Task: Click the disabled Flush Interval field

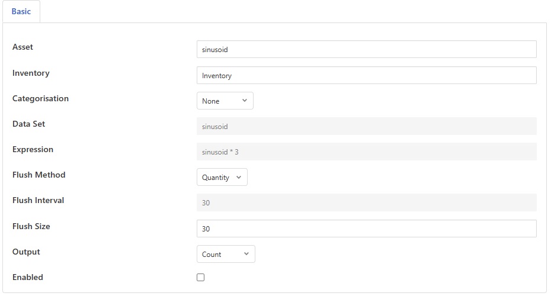Action: click(x=366, y=203)
